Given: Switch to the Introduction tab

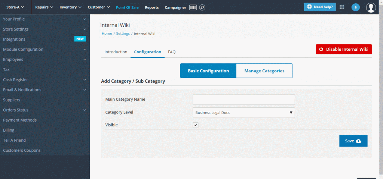Looking at the screenshot, I should coord(116,52).
